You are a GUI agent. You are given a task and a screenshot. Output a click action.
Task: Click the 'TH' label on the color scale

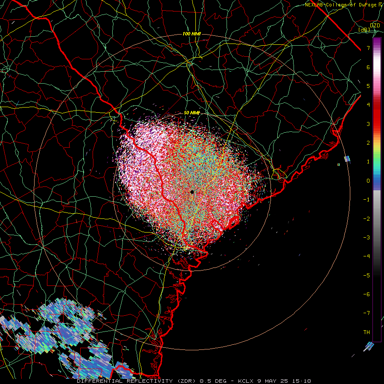tap(367, 332)
